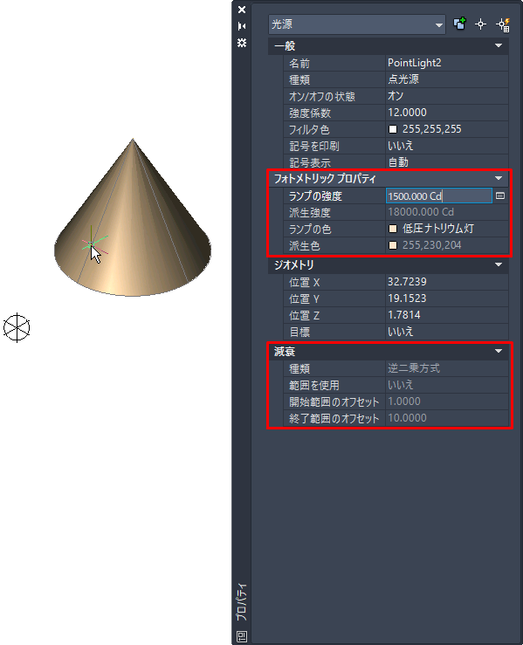Click the フィルタ色 white color swatch

coord(393,129)
